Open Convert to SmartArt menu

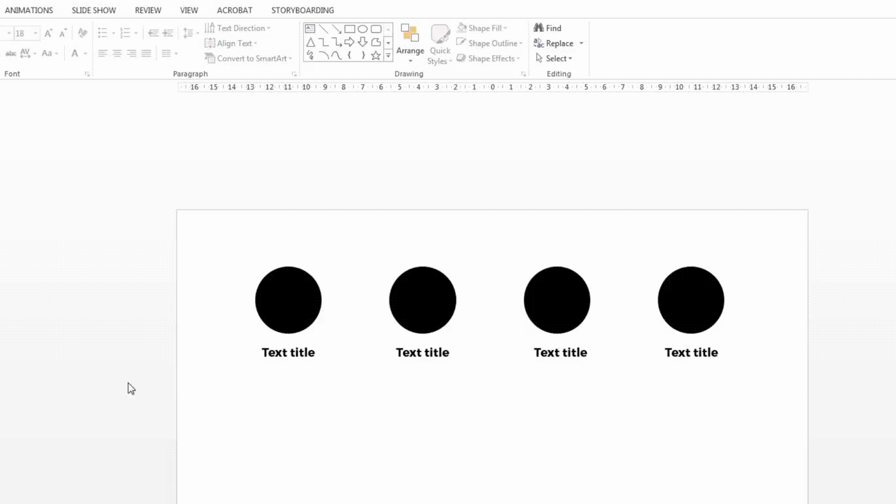249,59
